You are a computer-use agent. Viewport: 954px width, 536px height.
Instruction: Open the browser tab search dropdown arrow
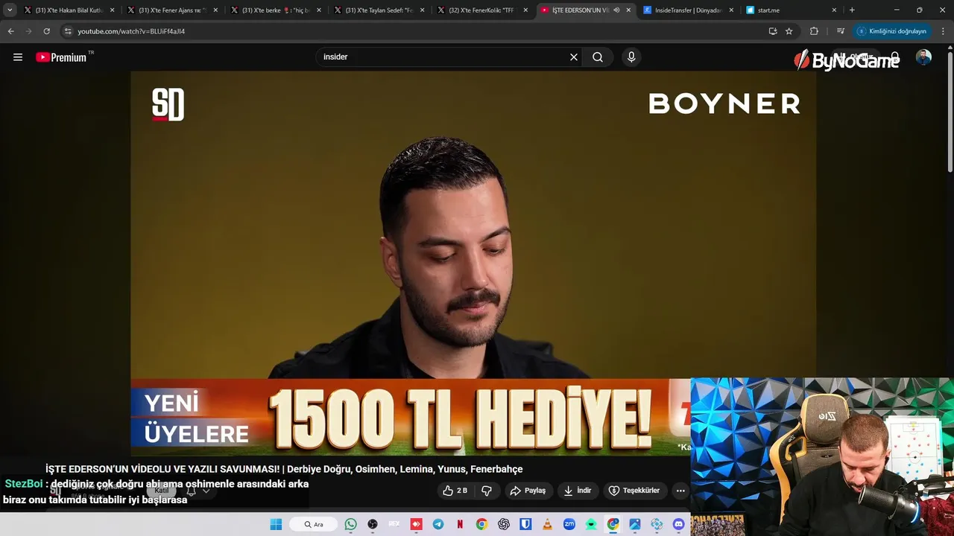click(10, 10)
